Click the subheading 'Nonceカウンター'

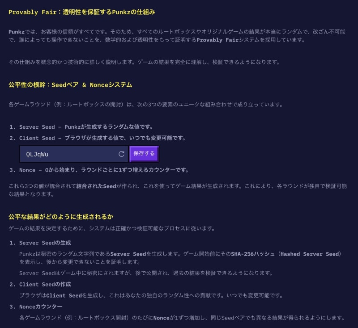[41, 307]
